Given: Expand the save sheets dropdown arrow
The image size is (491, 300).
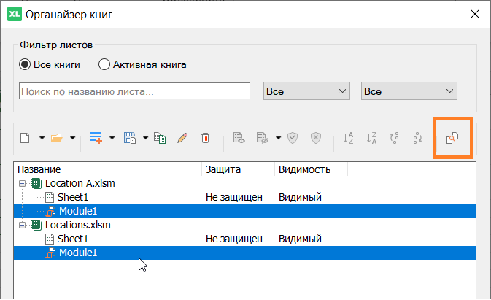Looking at the screenshot, I should coord(145,138).
